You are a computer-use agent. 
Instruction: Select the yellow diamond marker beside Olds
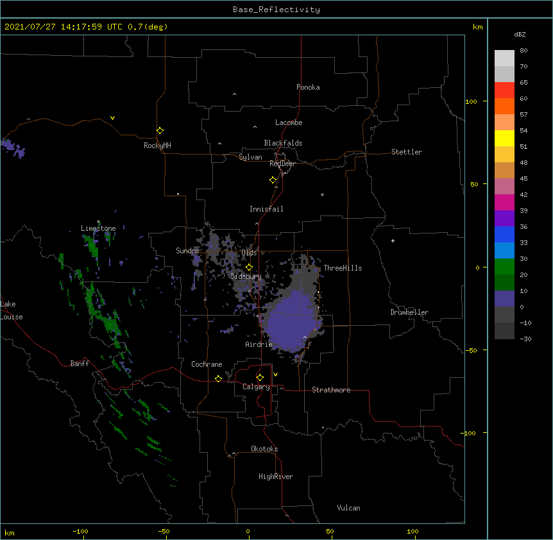[x=250, y=267]
